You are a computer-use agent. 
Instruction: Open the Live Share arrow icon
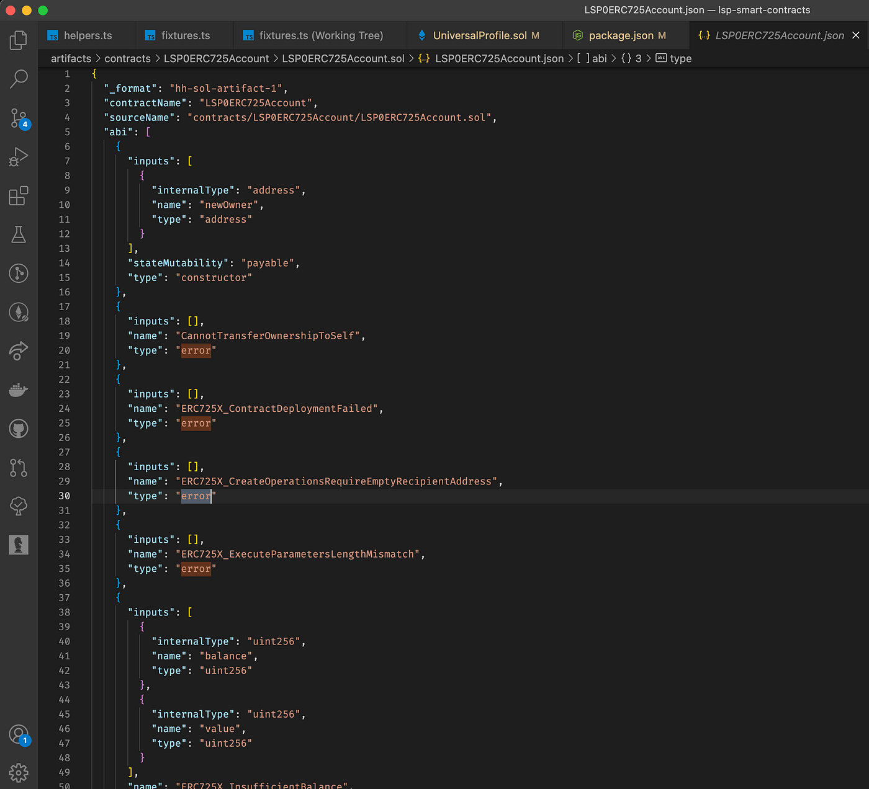click(19, 351)
